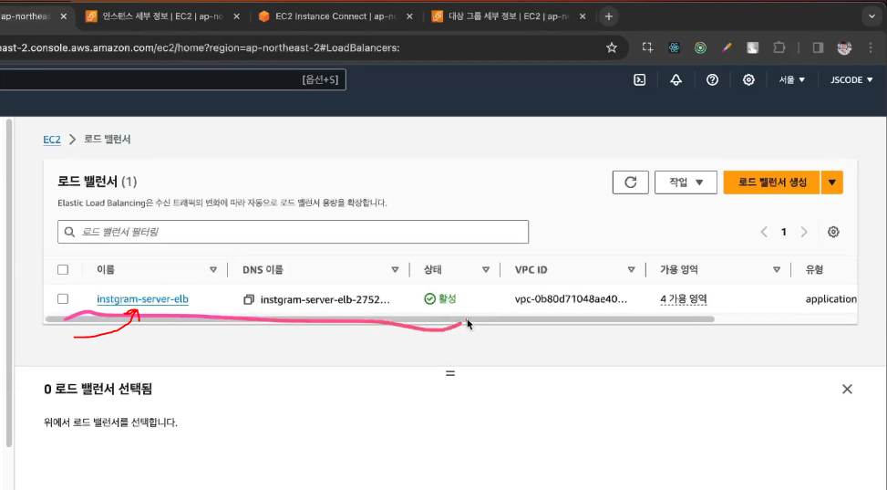Close the 대상 그룹 세부 정보 tab
This screenshot has width=887, height=490.
(x=583, y=16)
